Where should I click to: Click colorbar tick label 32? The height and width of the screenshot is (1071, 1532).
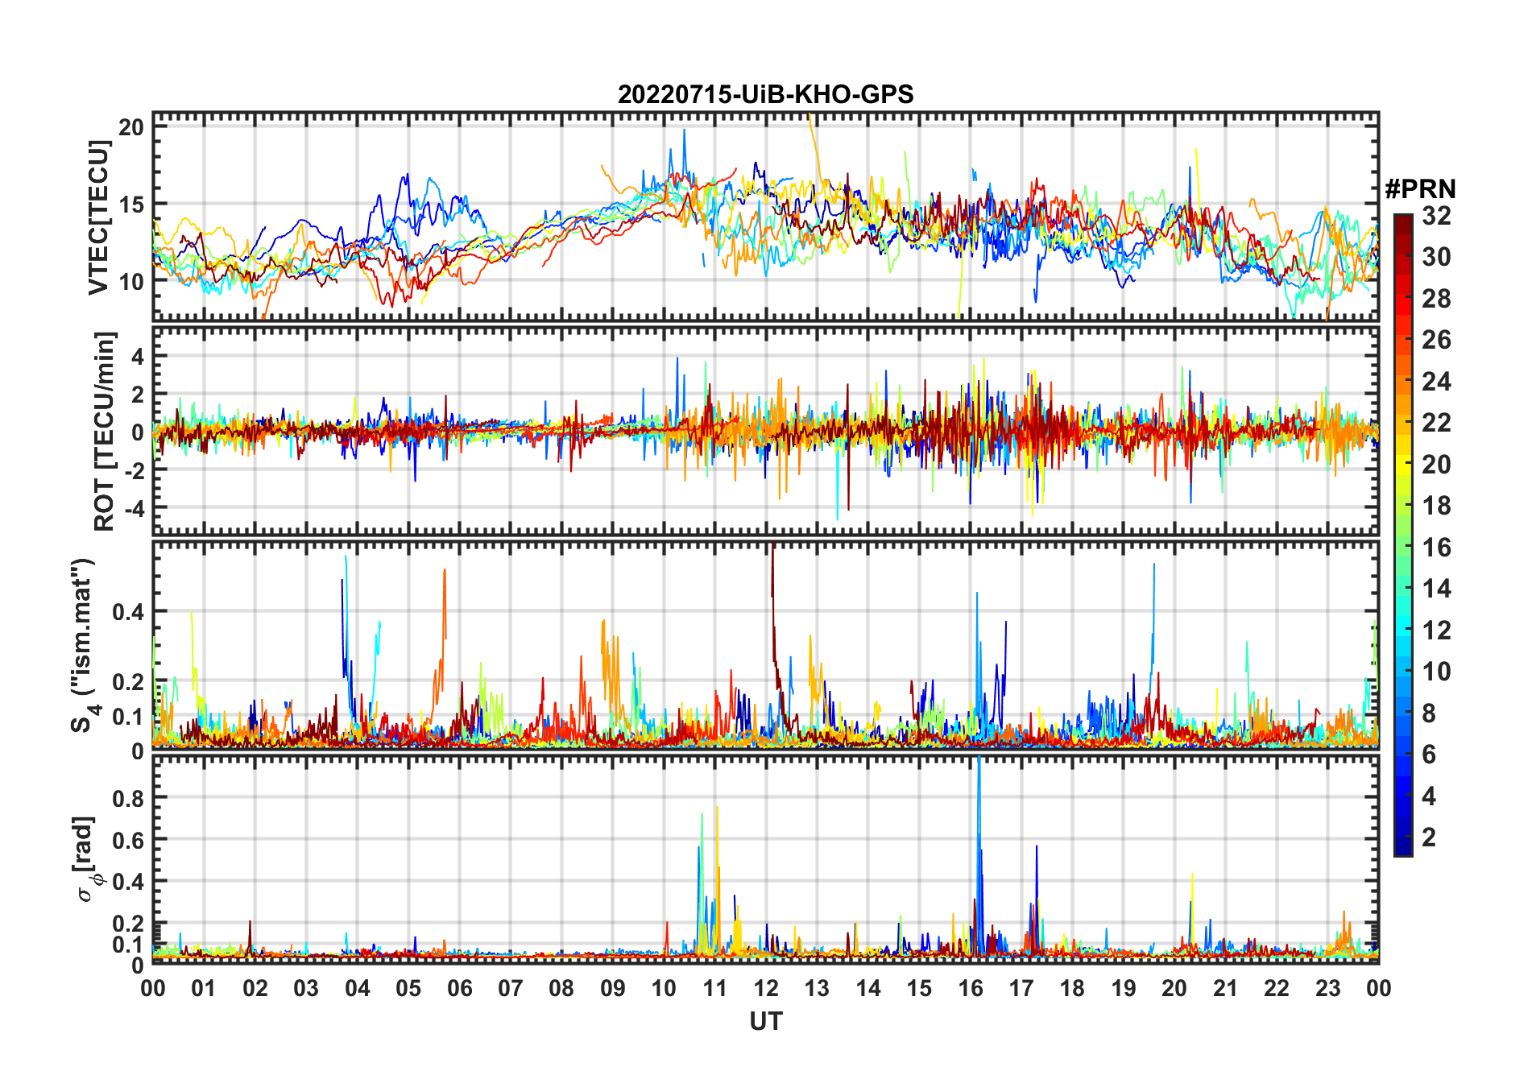[x=1435, y=216]
